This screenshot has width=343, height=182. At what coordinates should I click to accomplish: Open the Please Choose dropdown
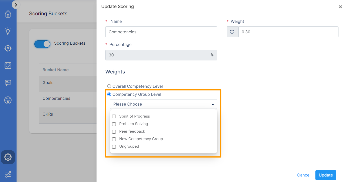pyautogui.click(x=163, y=104)
